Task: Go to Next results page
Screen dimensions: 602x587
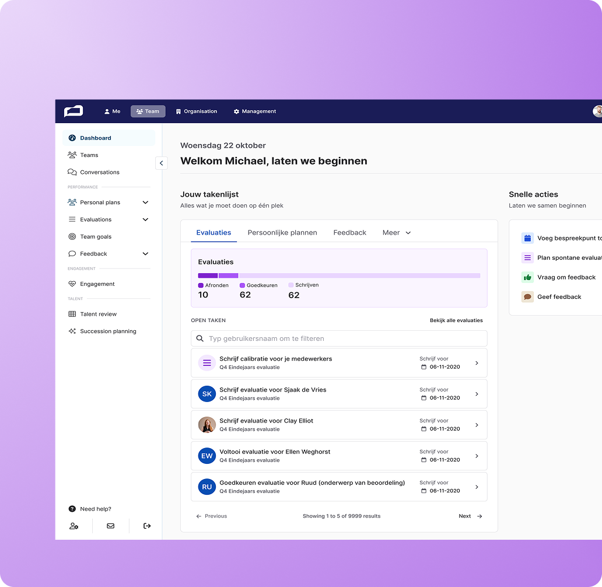Action: click(470, 516)
